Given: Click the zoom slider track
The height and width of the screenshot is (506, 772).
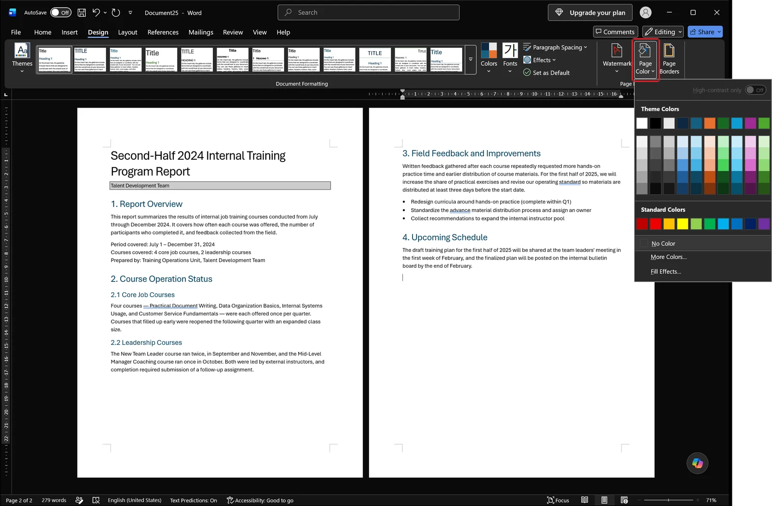Looking at the screenshot, I should [x=669, y=500].
